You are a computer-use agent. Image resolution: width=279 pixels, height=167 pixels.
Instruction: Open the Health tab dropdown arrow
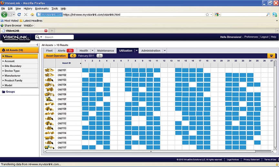pyautogui.click(x=92, y=51)
